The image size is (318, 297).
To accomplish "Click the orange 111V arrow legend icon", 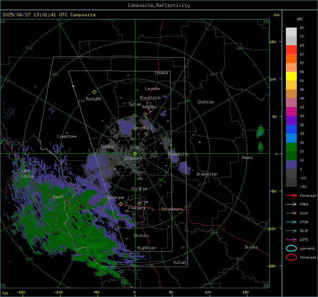I will tap(291, 213).
